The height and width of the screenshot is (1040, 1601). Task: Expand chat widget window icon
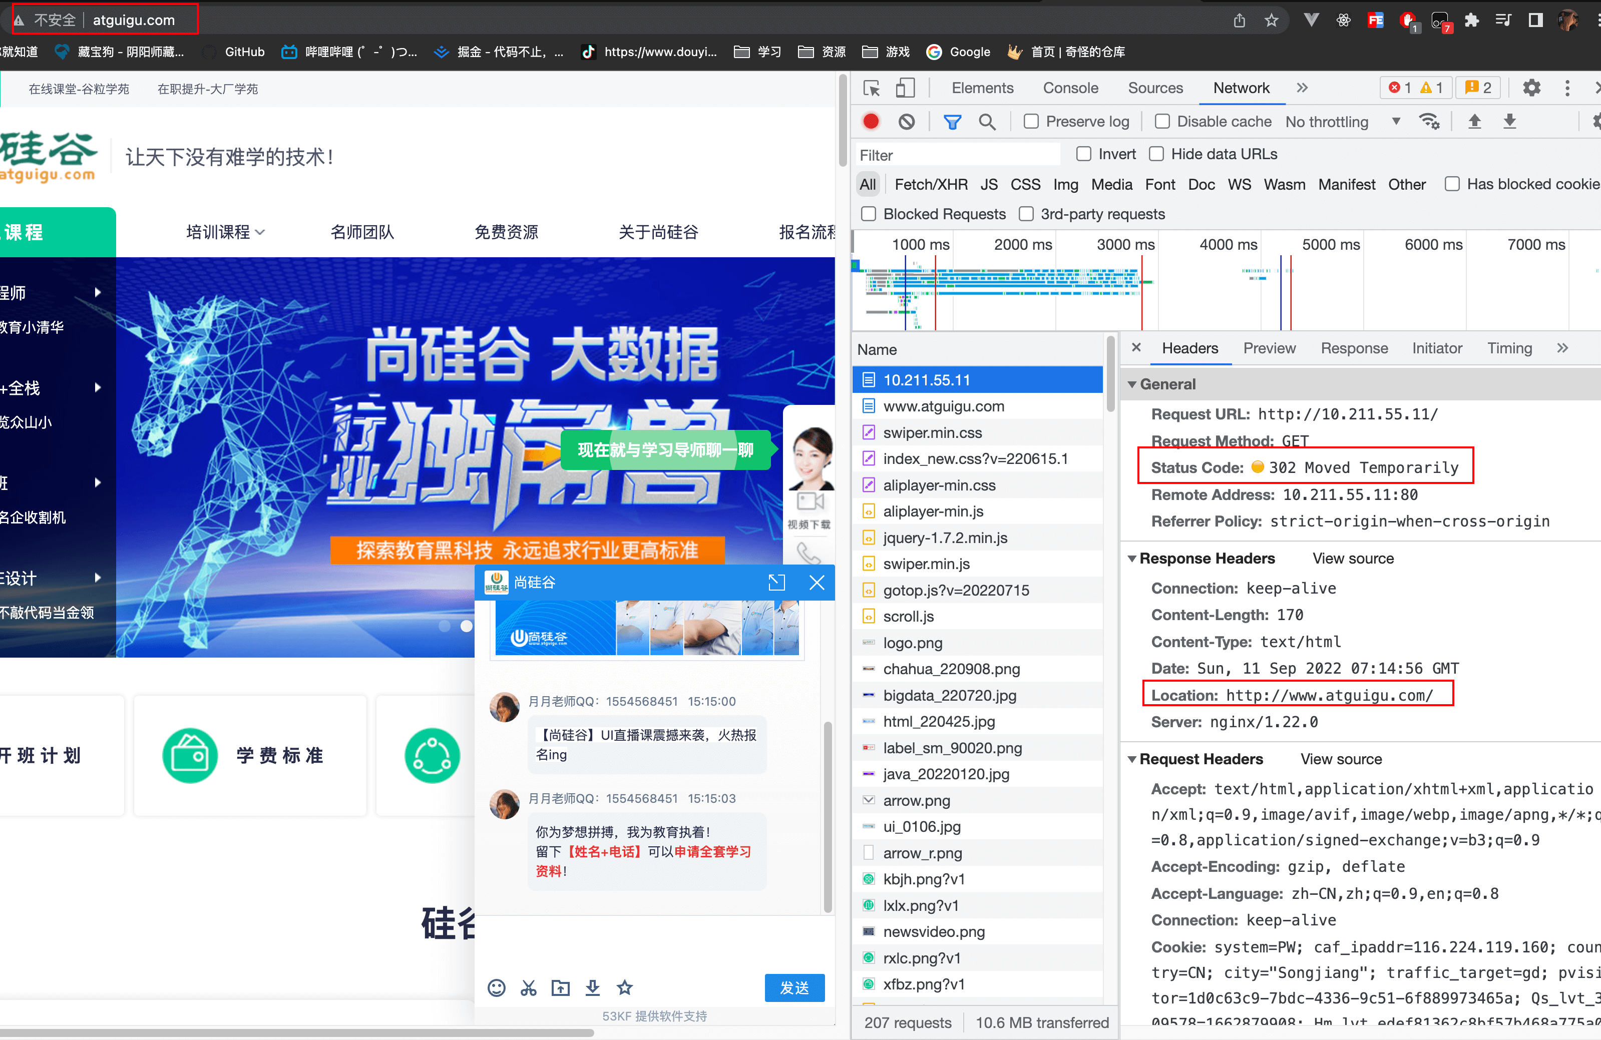[776, 582]
